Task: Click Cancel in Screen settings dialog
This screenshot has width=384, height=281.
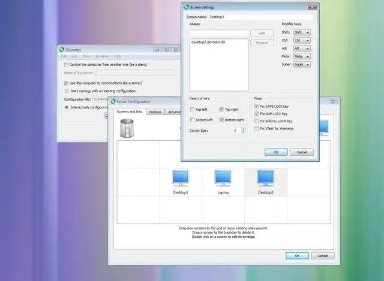Action: [x=302, y=152]
